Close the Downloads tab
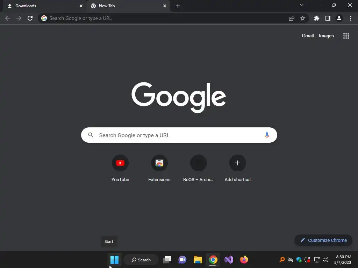Image resolution: width=358 pixels, height=268 pixels. click(81, 6)
